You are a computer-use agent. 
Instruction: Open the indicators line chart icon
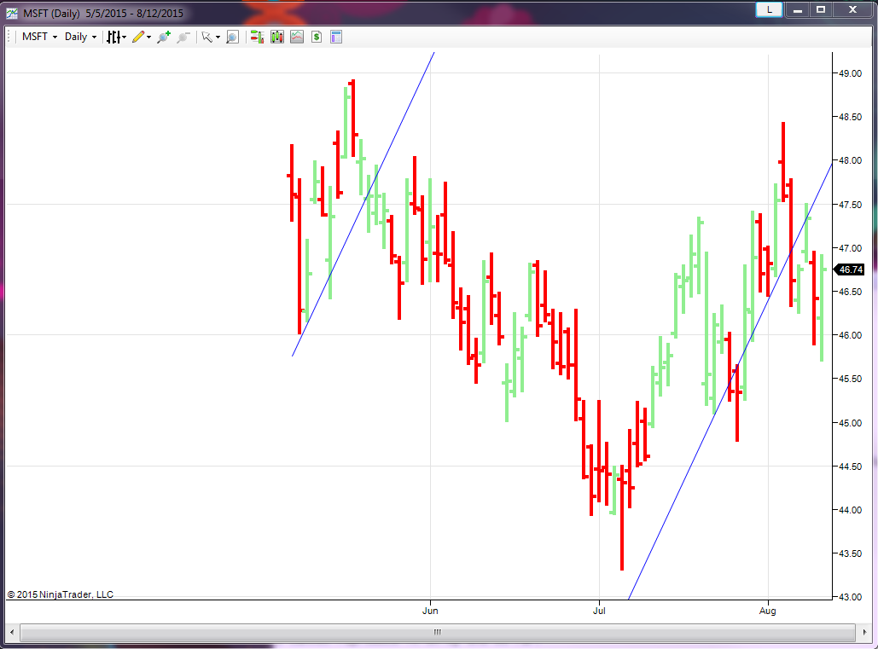pyautogui.click(x=297, y=37)
